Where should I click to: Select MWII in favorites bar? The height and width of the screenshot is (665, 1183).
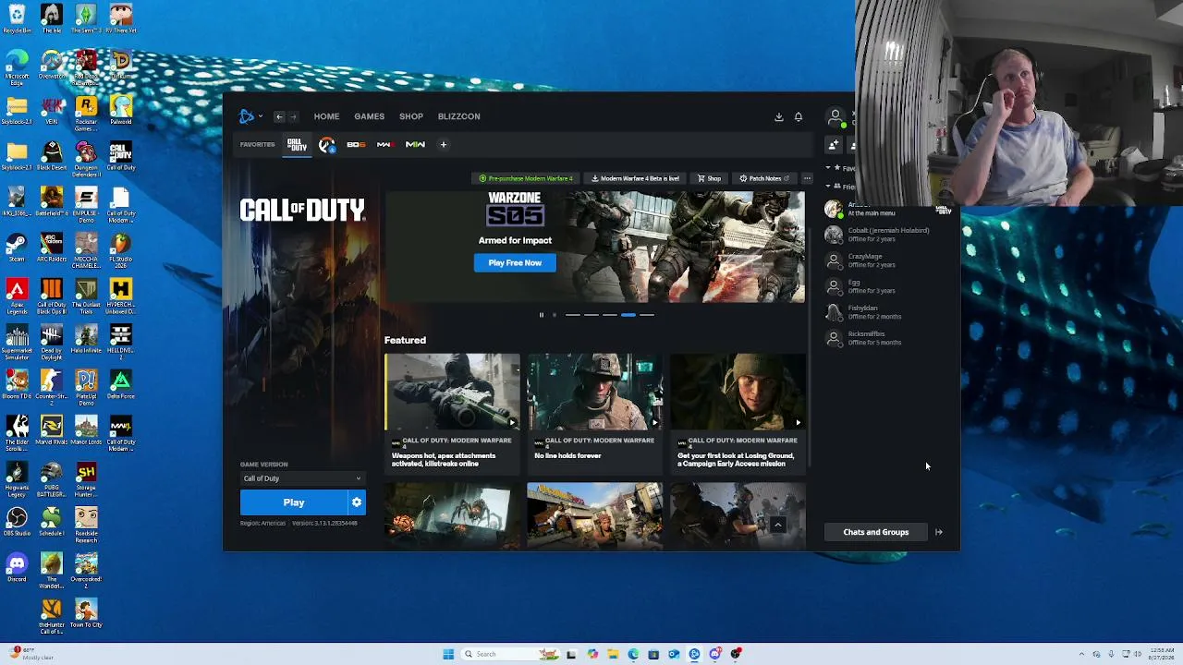pos(415,145)
